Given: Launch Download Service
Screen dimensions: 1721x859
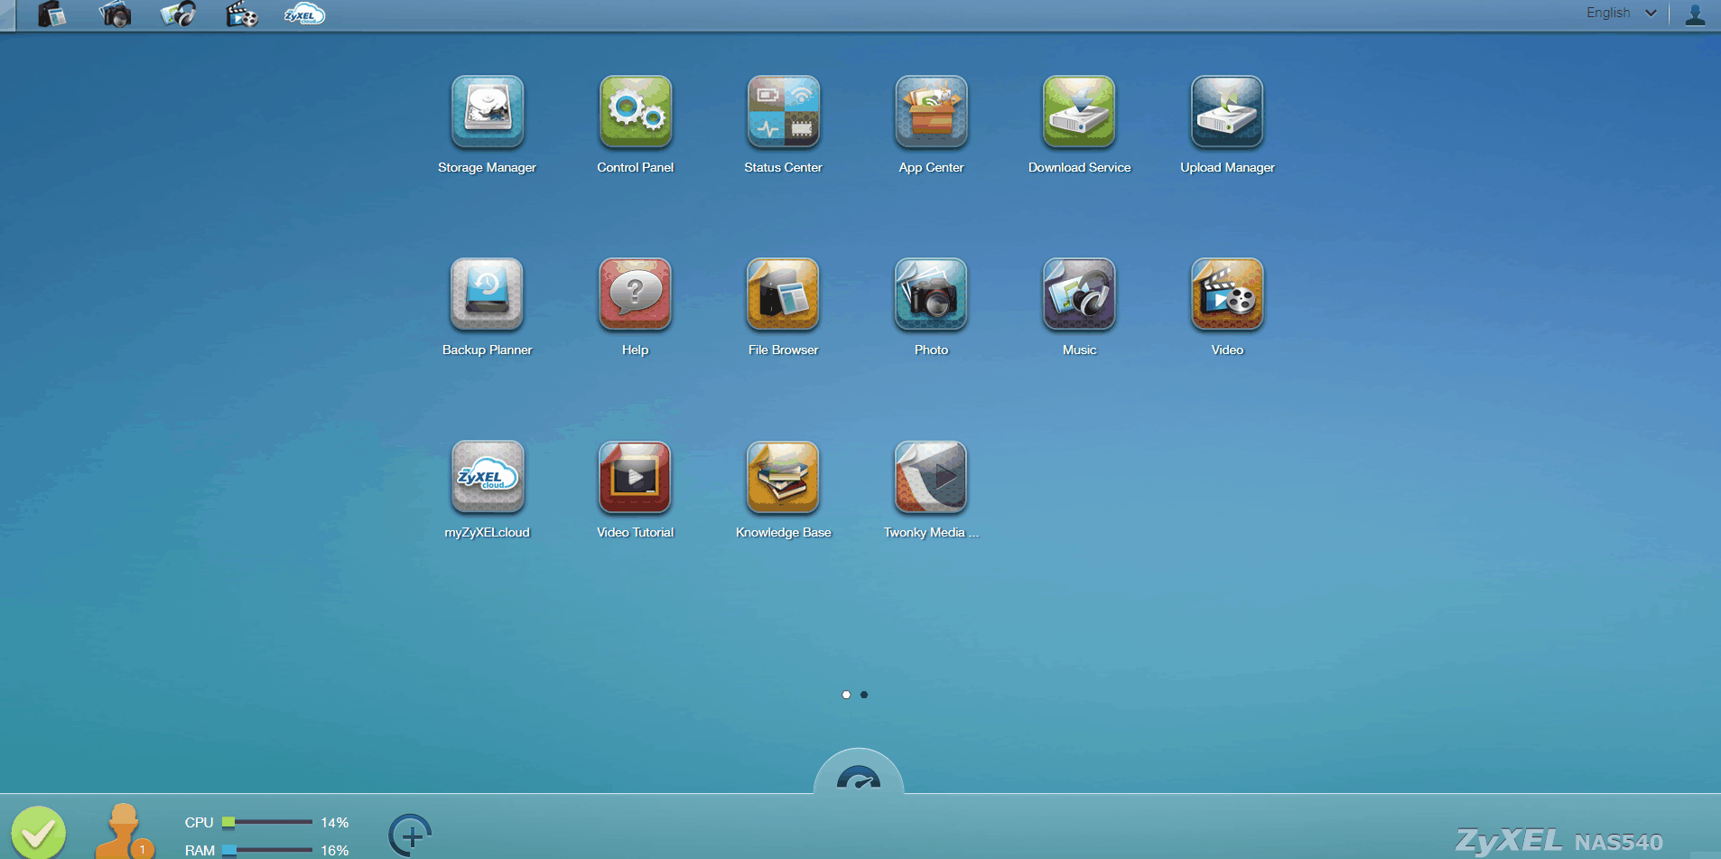Looking at the screenshot, I should (1079, 111).
